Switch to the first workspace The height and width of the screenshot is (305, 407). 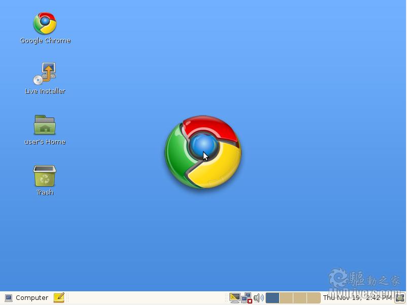[273, 298]
